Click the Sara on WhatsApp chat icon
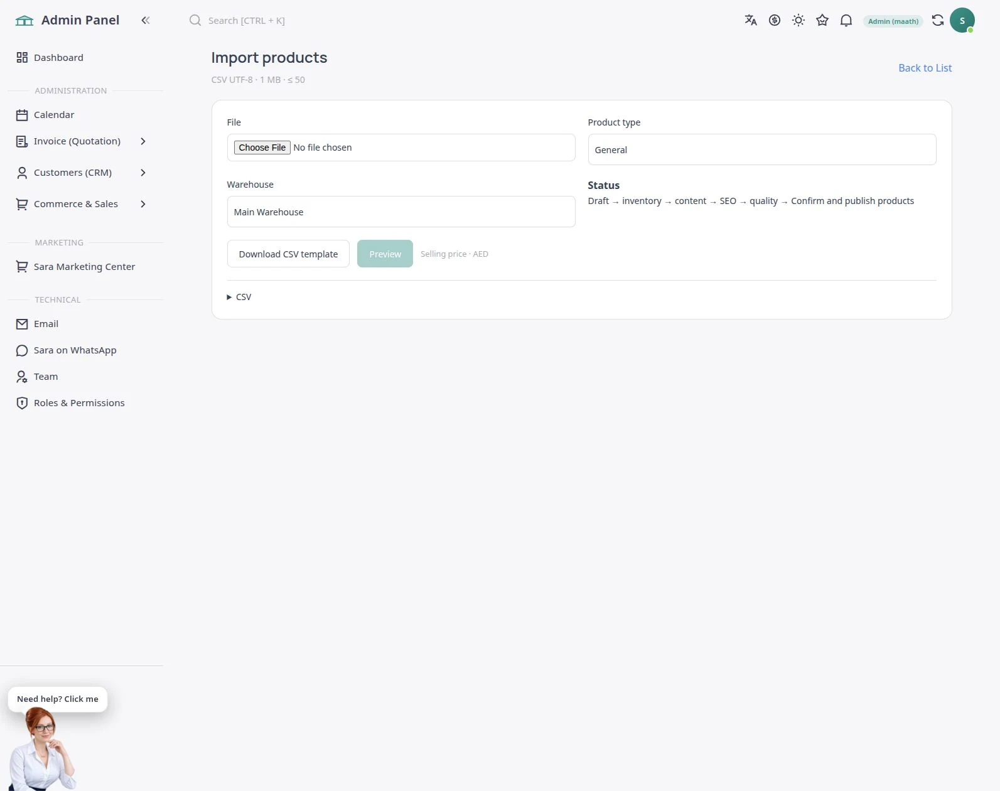 22,350
